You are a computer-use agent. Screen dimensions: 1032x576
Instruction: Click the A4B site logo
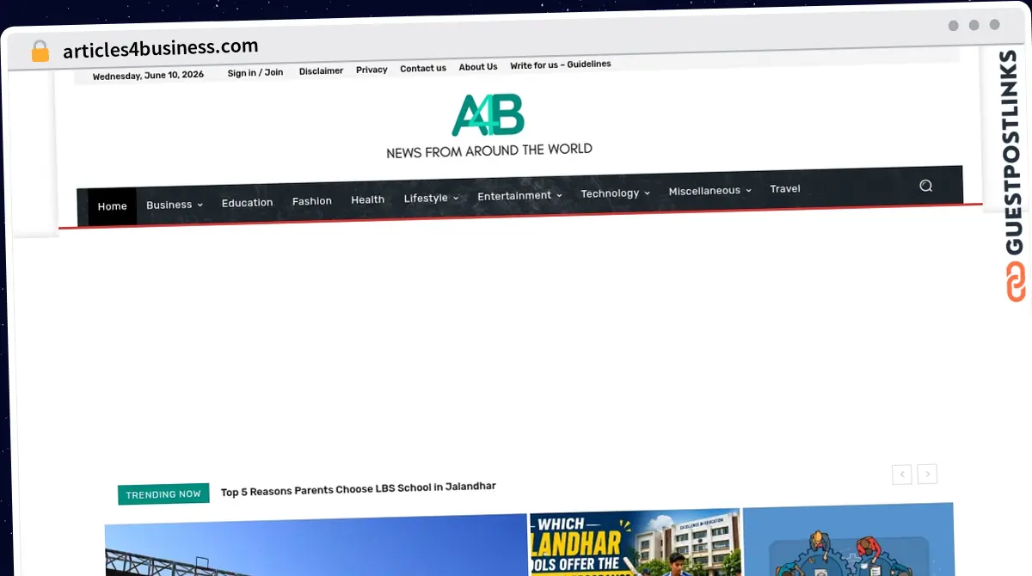pos(488,115)
